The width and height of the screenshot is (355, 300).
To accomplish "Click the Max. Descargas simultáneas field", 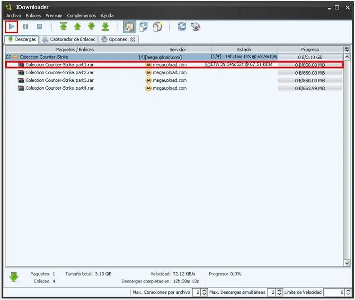I will click(272, 292).
